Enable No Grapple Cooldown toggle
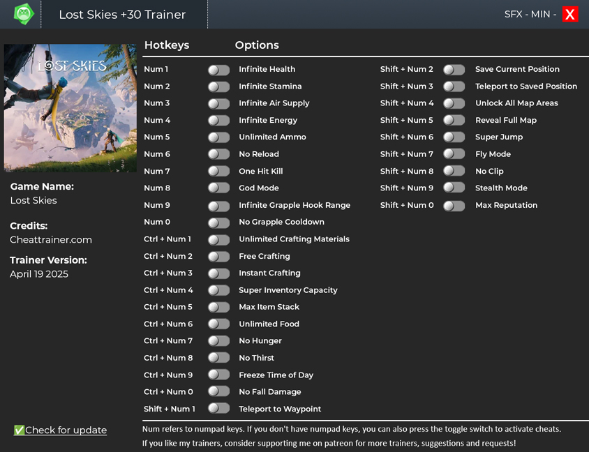 coord(218,223)
